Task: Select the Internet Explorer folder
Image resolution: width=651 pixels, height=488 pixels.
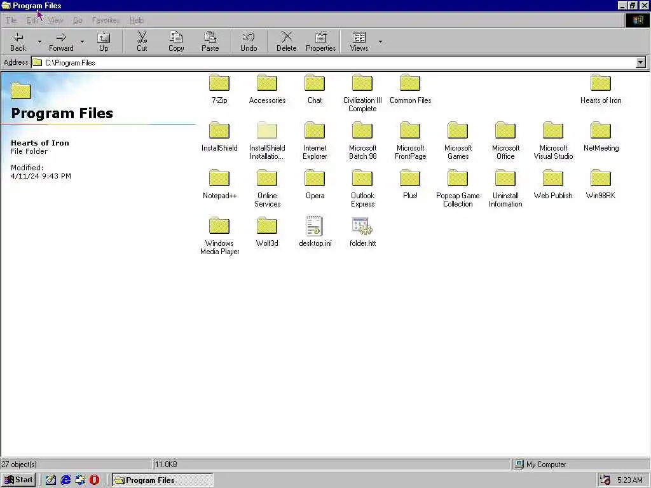Action: tap(315, 140)
